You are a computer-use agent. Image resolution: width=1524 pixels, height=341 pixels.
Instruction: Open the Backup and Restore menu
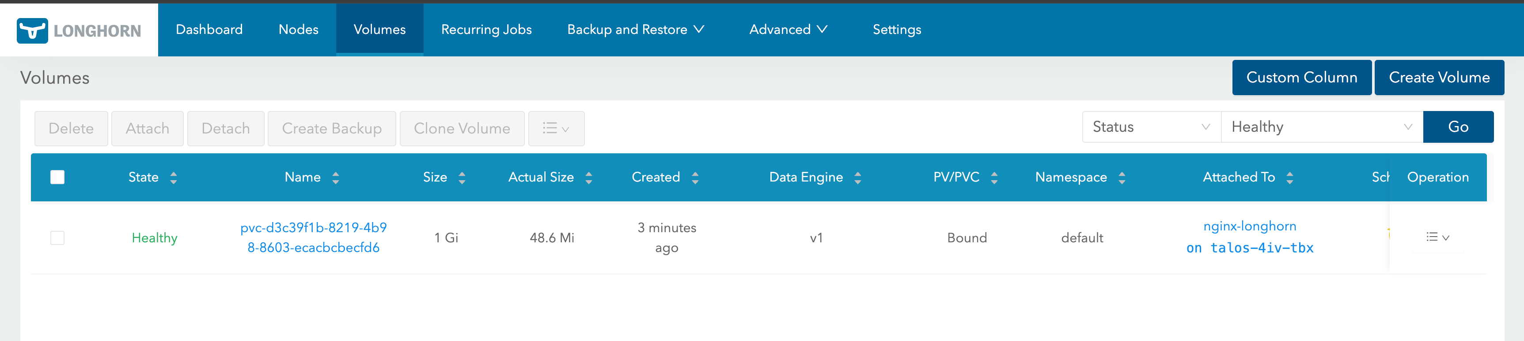point(635,30)
